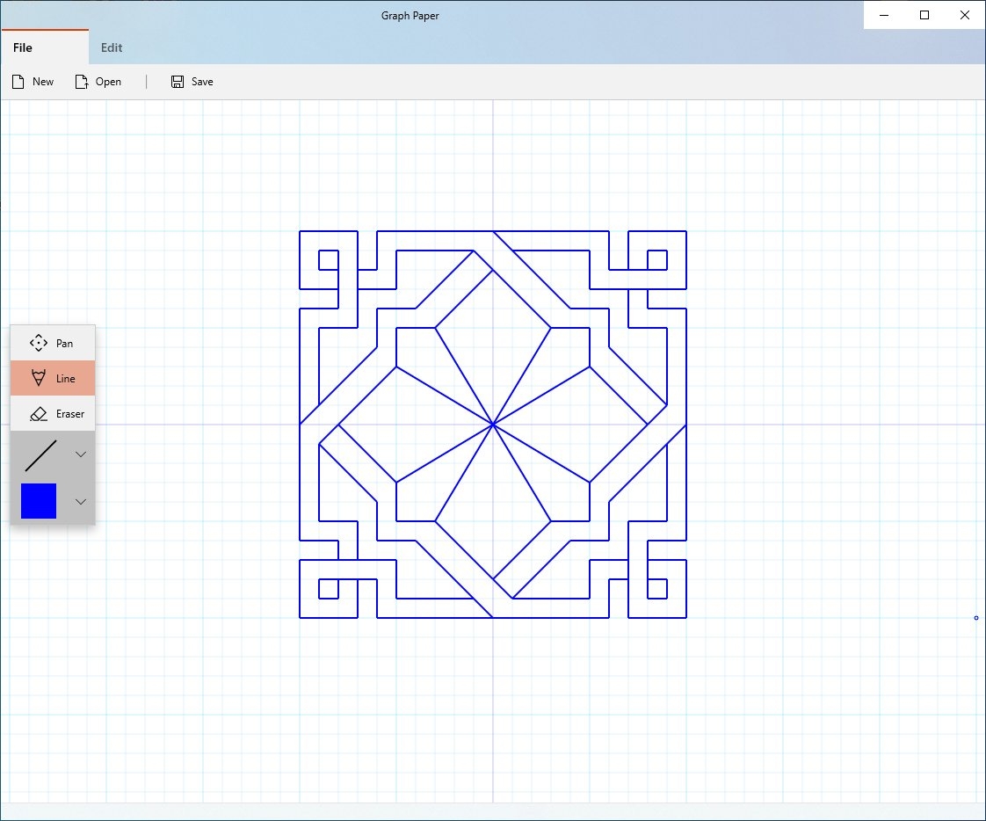Click the center of the star pattern
The image size is (986, 821).
(x=493, y=425)
